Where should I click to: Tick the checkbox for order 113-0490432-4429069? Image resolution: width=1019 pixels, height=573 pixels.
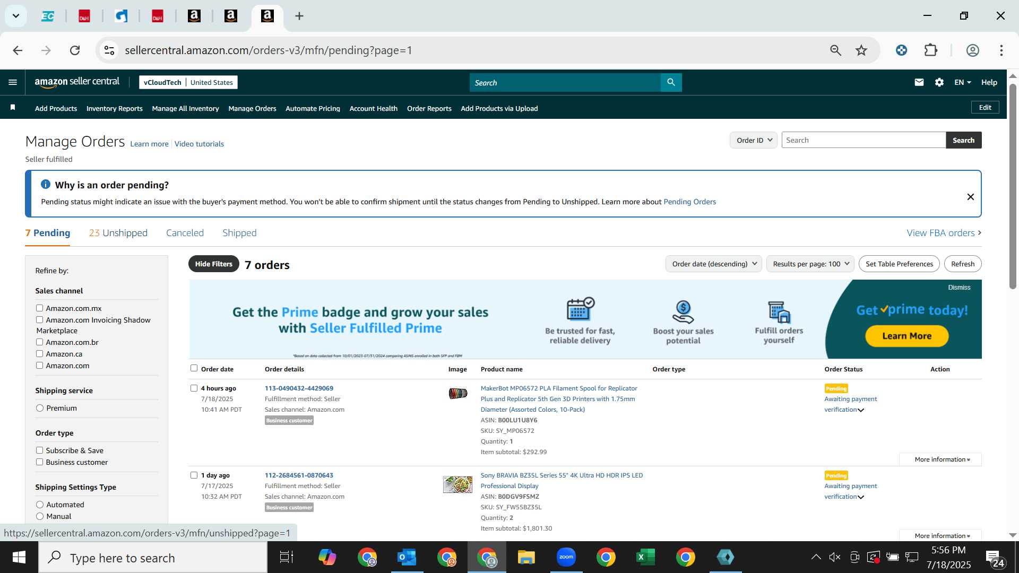[194, 388]
